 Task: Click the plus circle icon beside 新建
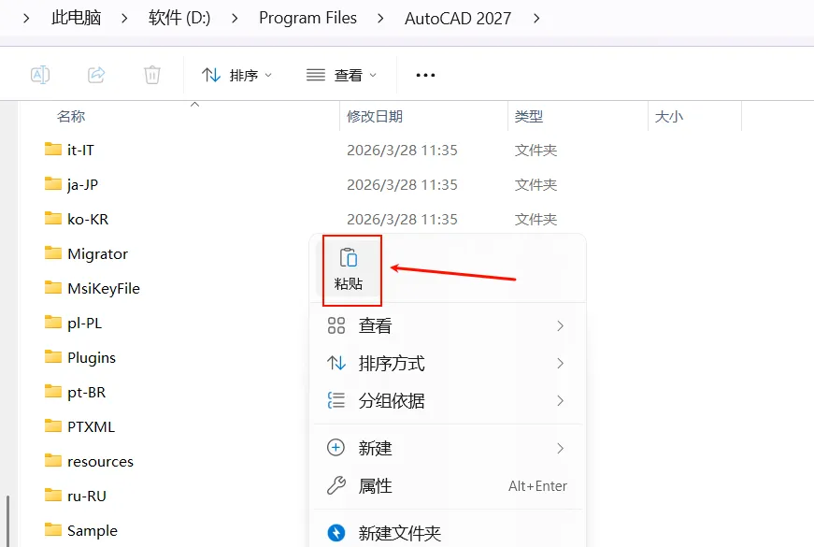(x=336, y=448)
